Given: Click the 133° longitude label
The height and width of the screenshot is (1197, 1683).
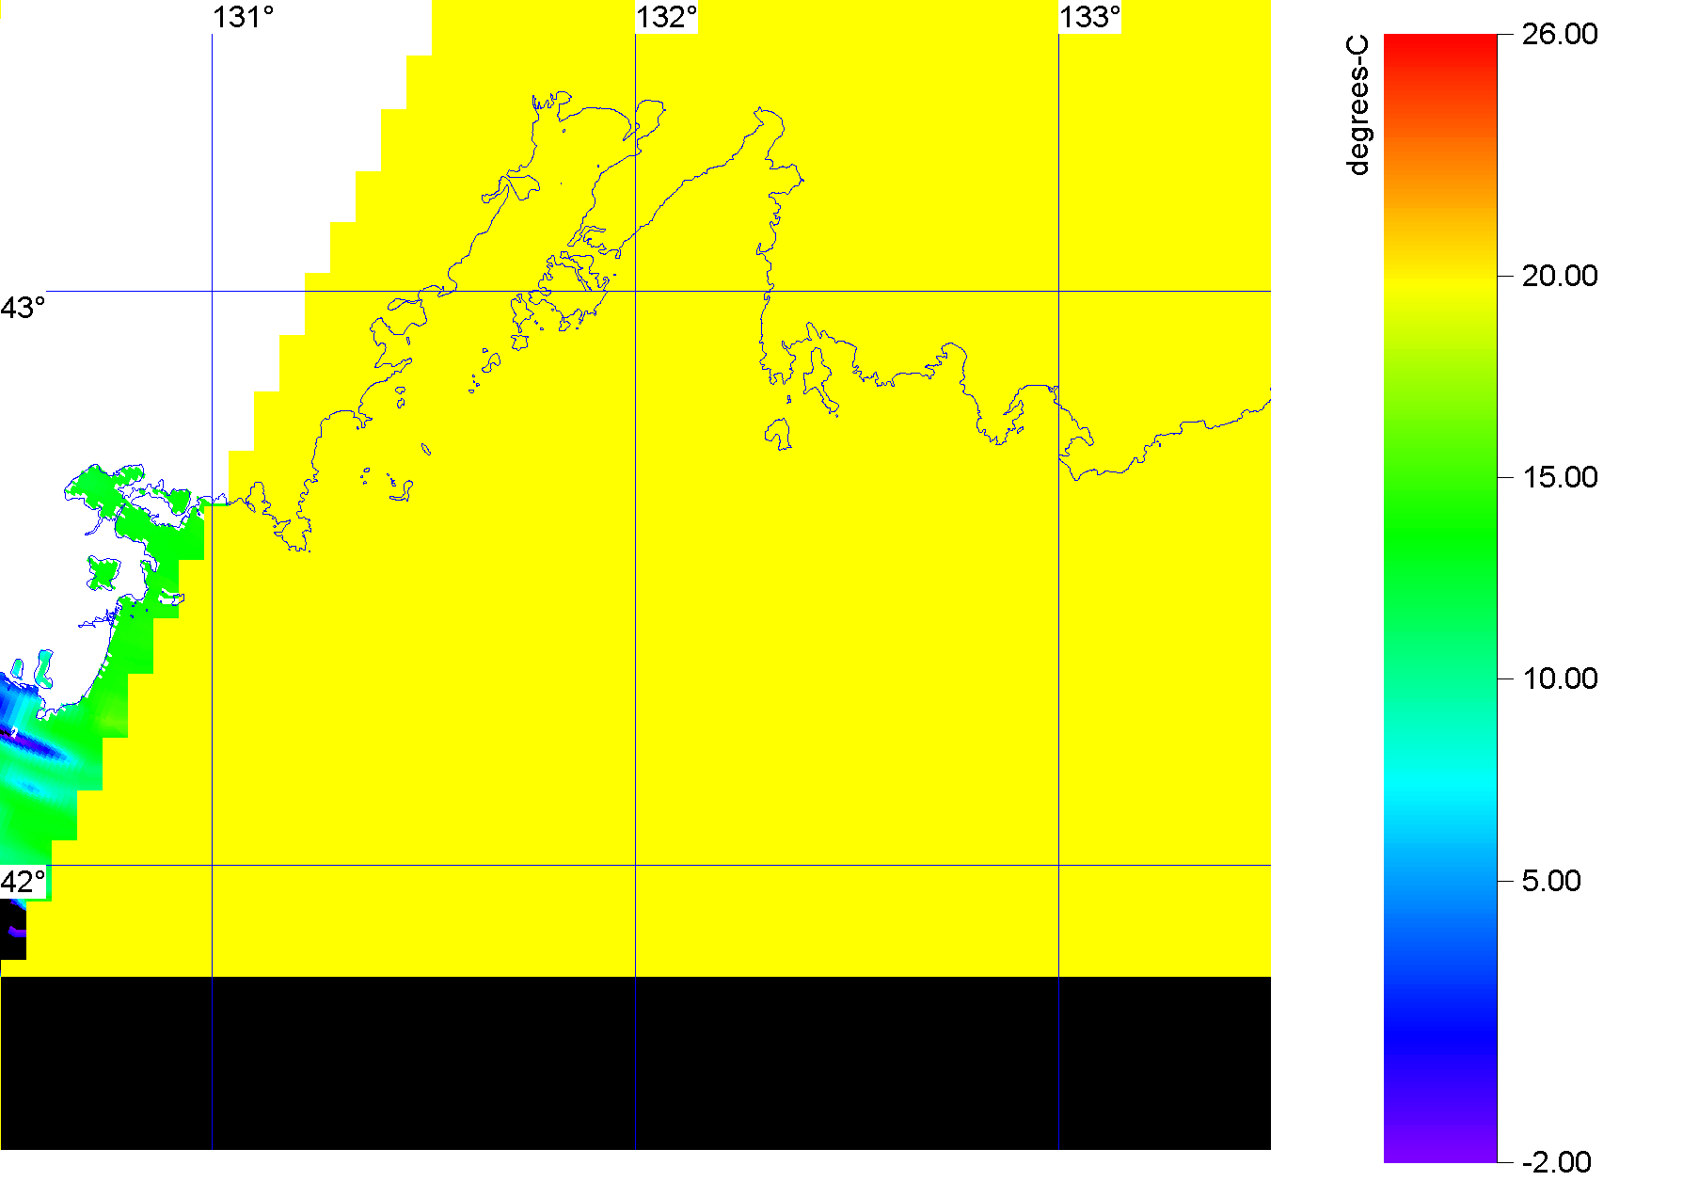Looking at the screenshot, I should pyautogui.click(x=1089, y=17).
